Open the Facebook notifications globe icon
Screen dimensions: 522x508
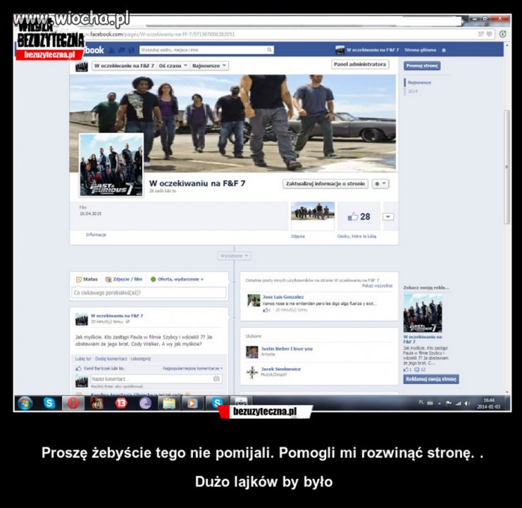point(132,50)
